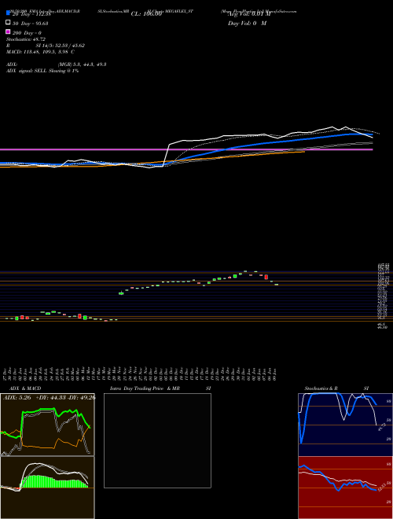Click the 'ADX signal: SELL Slowing @ 1%' line
393x519 pixels.
[x=42, y=71]
